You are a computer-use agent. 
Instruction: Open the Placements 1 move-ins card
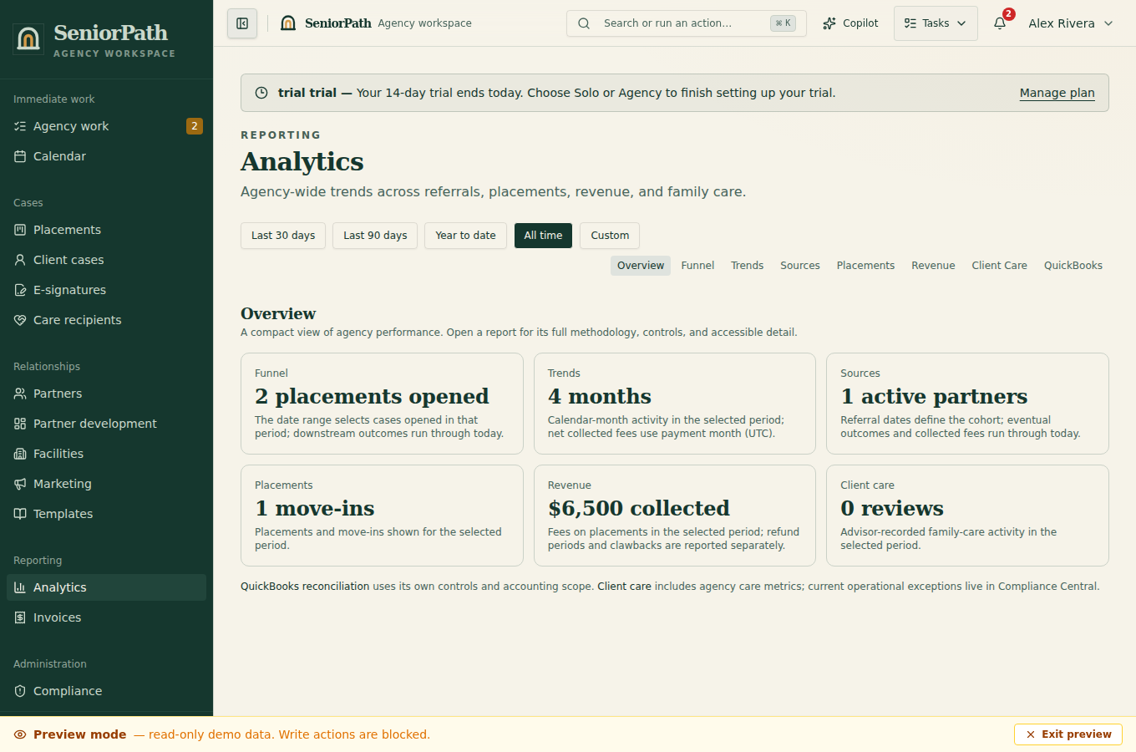point(382,516)
